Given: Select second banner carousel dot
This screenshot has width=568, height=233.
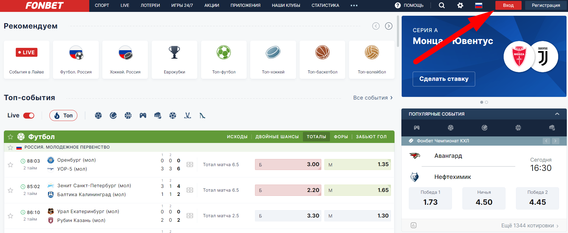Looking at the screenshot, I should [x=486, y=102].
